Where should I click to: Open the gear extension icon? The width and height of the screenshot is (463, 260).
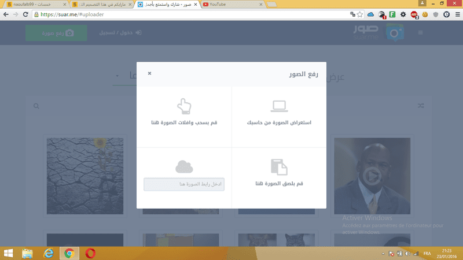[403, 14]
